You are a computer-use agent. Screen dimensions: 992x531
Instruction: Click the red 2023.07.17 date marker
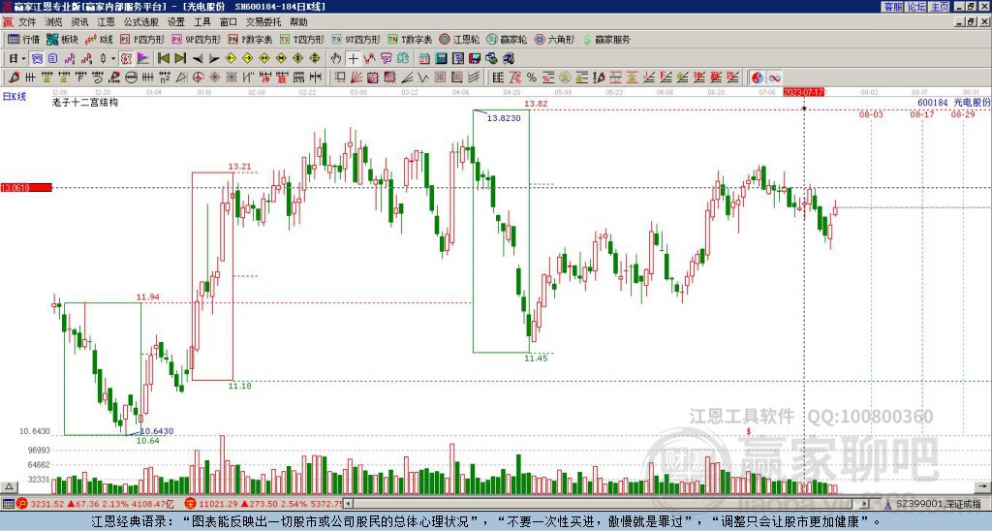point(803,92)
